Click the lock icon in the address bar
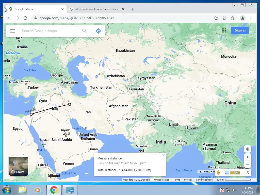 (35, 18)
